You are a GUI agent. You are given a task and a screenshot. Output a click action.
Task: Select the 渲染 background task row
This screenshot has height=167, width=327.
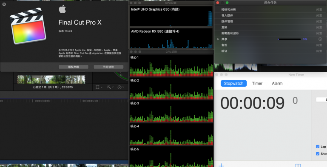[x=270, y=27]
